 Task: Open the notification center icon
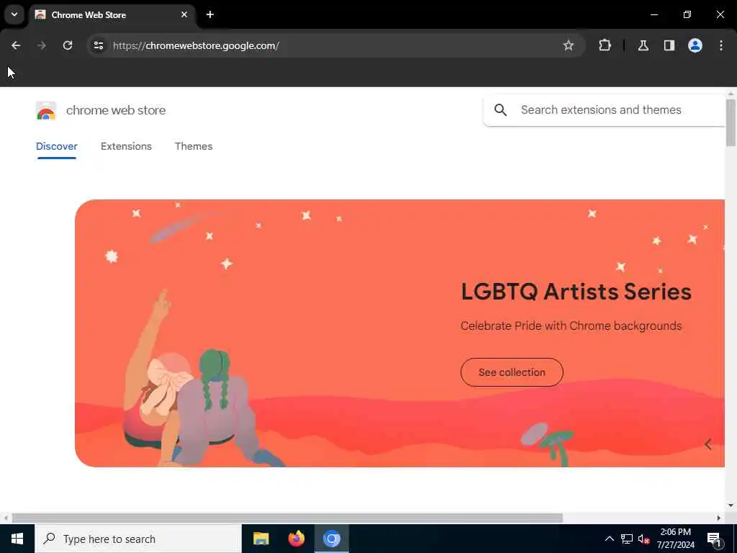coord(714,539)
